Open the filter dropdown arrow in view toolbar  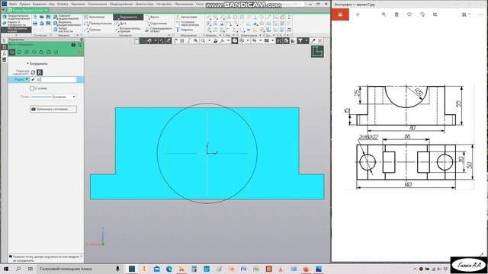coord(307,40)
